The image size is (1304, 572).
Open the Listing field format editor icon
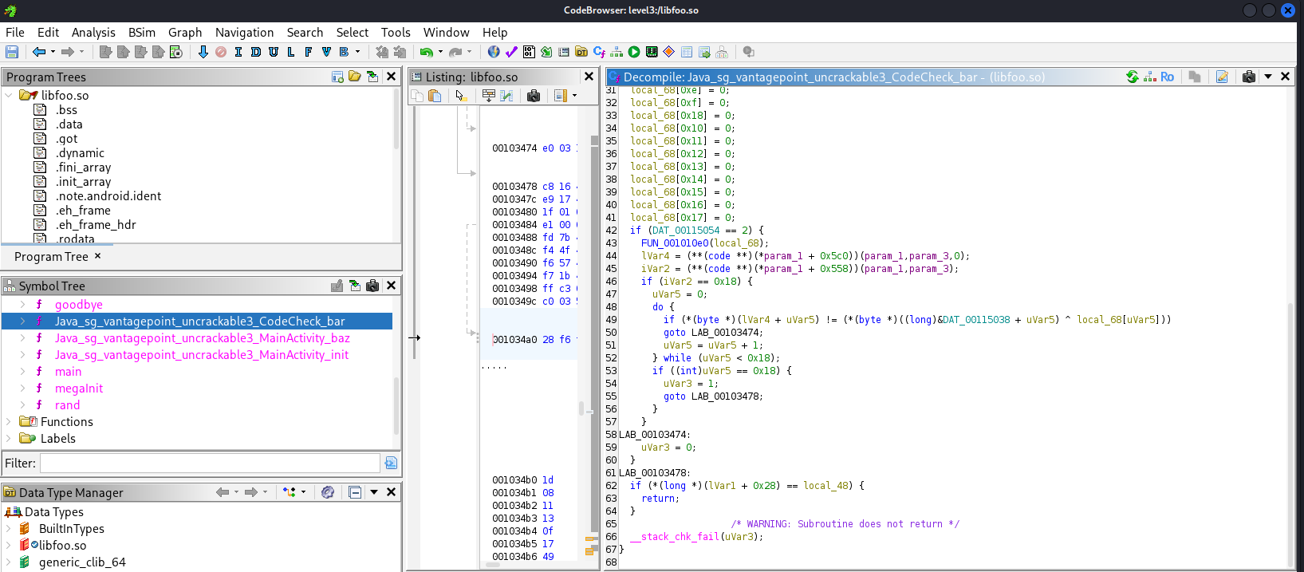click(x=489, y=96)
